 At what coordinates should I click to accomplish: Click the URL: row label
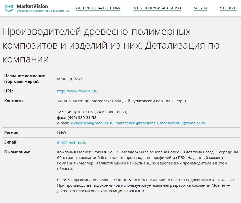click(x=9, y=91)
